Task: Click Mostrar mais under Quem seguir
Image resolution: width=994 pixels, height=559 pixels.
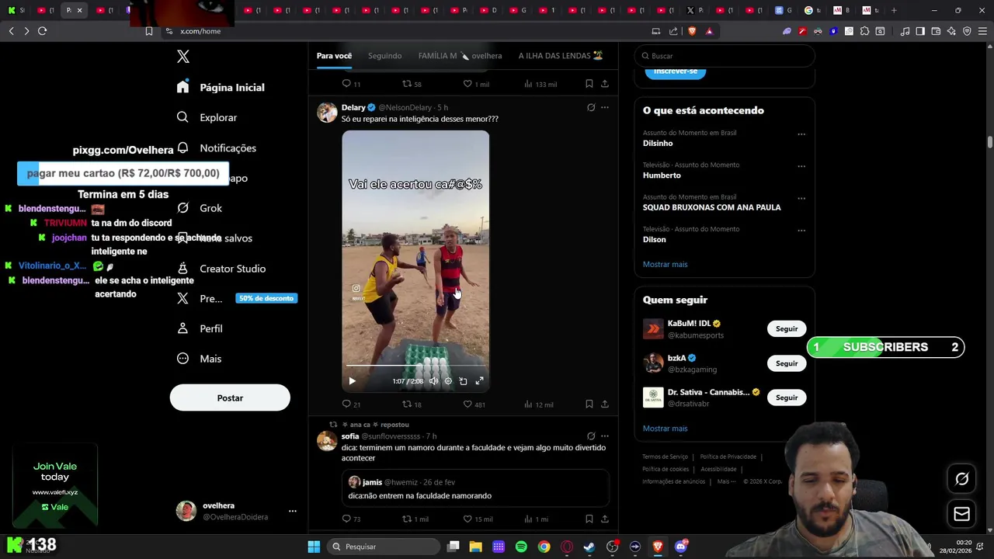Action: (x=665, y=428)
